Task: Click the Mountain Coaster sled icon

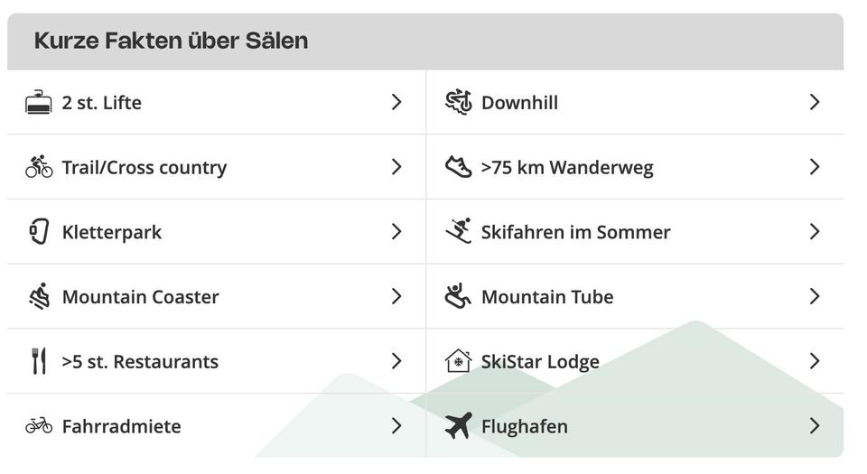Action: click(x=39, y=296)
